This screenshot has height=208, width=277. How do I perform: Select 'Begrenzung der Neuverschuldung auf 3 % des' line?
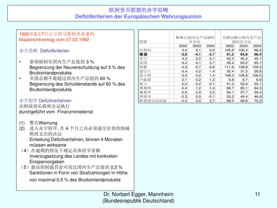77,67
